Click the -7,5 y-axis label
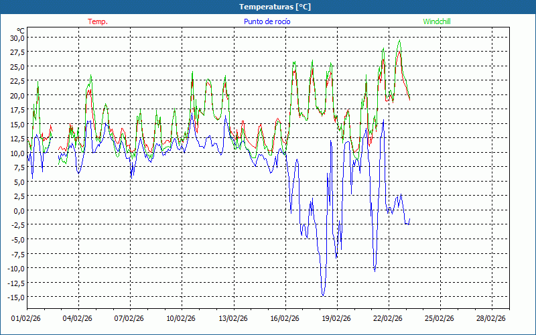 coord(17,254)
